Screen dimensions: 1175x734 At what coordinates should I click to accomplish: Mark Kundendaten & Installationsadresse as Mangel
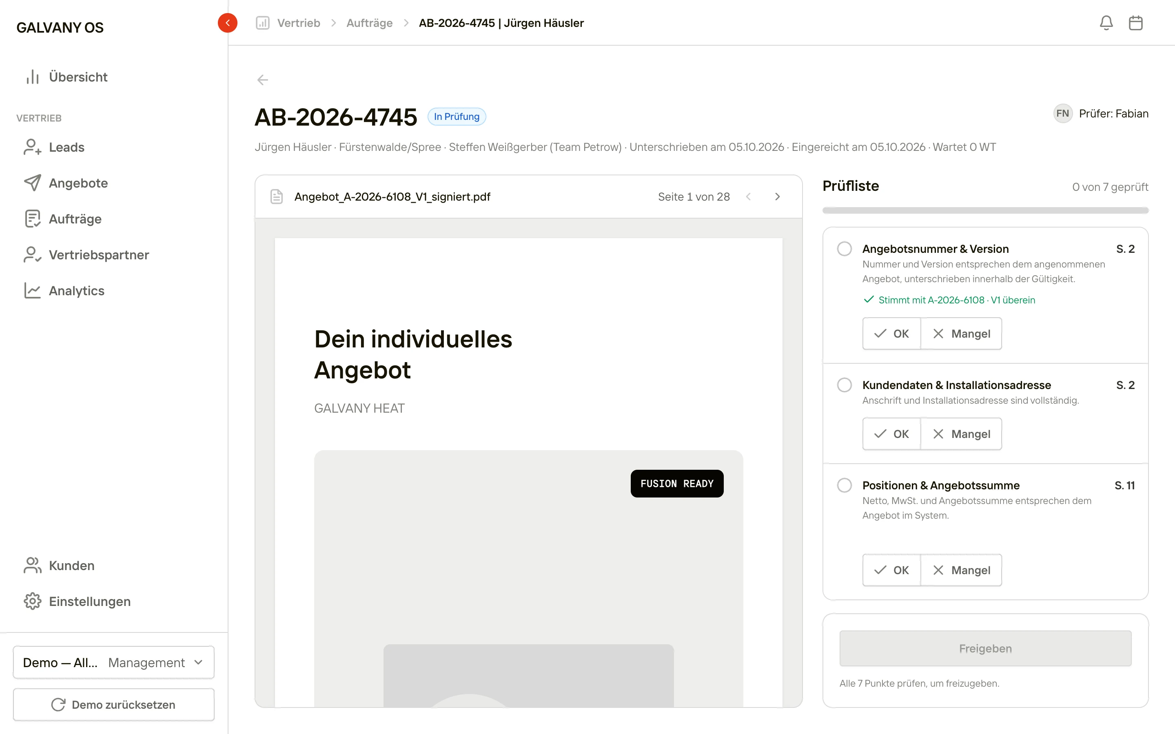click(961, 434)
